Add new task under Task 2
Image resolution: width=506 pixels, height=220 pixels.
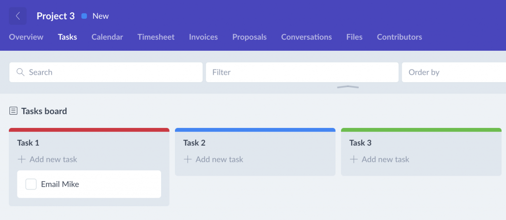213,159
